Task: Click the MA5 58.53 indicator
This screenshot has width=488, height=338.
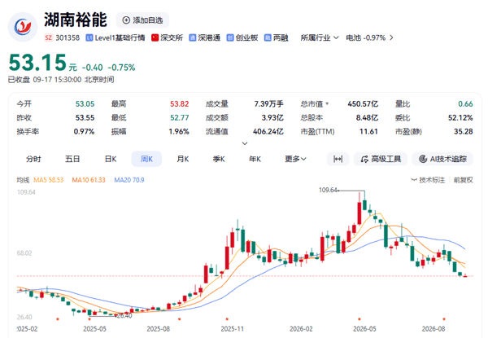Action: coord(48,180)
